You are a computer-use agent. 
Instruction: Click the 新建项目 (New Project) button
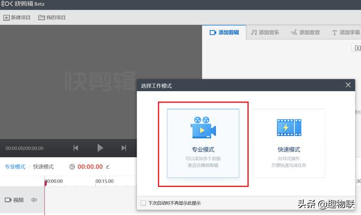coord(17,17)
